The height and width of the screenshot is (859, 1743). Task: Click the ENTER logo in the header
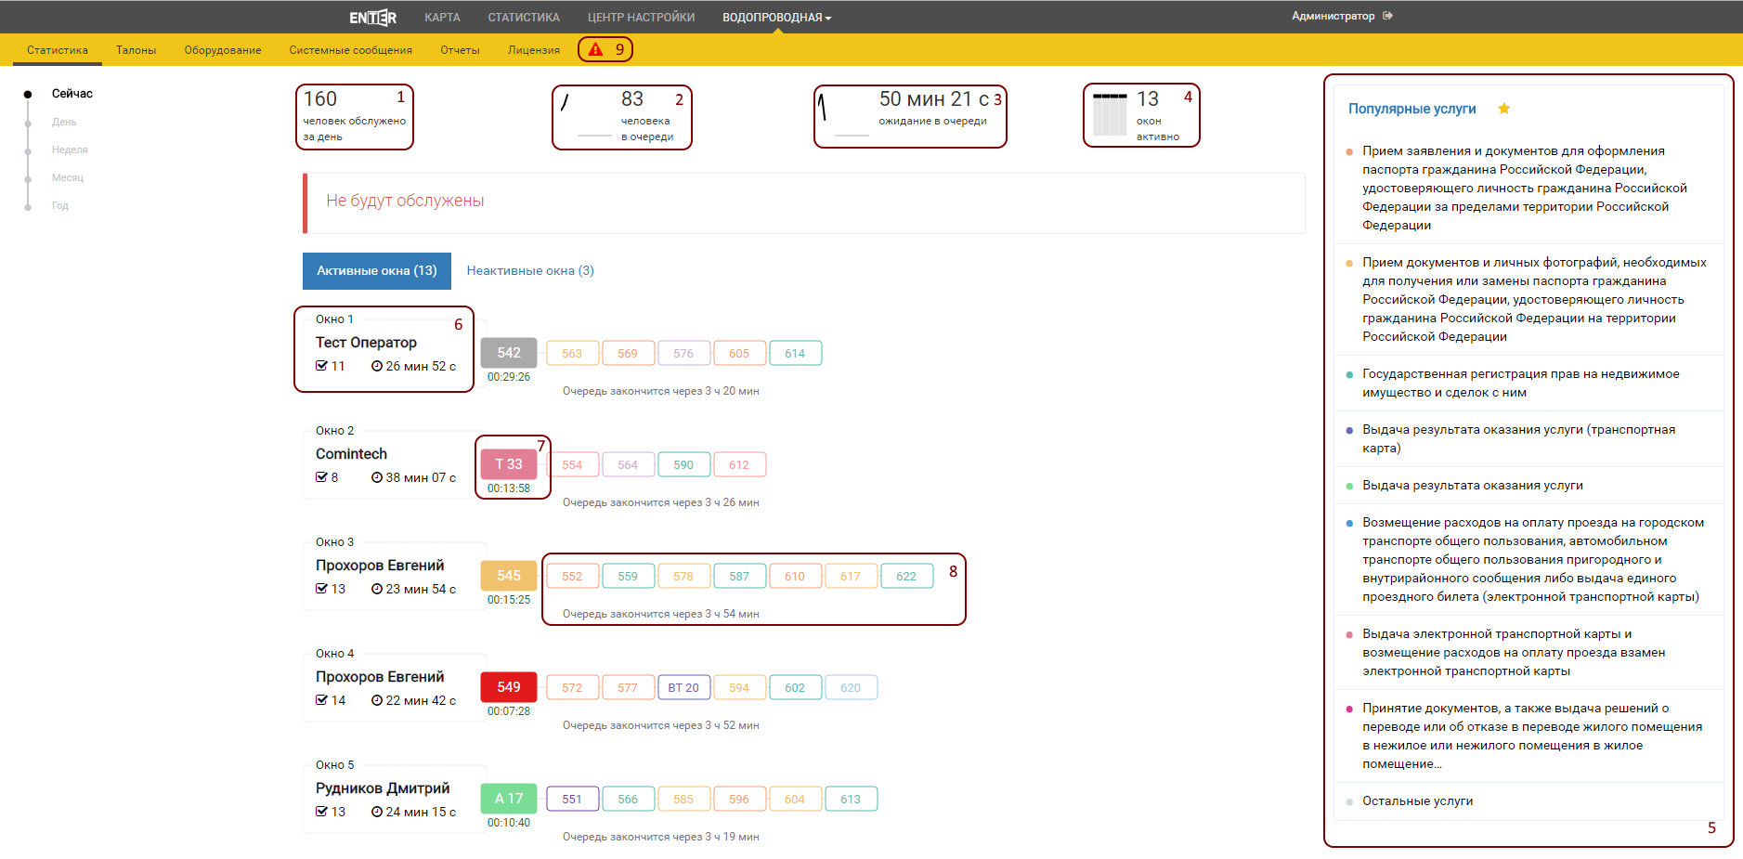click(x=372, y=18)
